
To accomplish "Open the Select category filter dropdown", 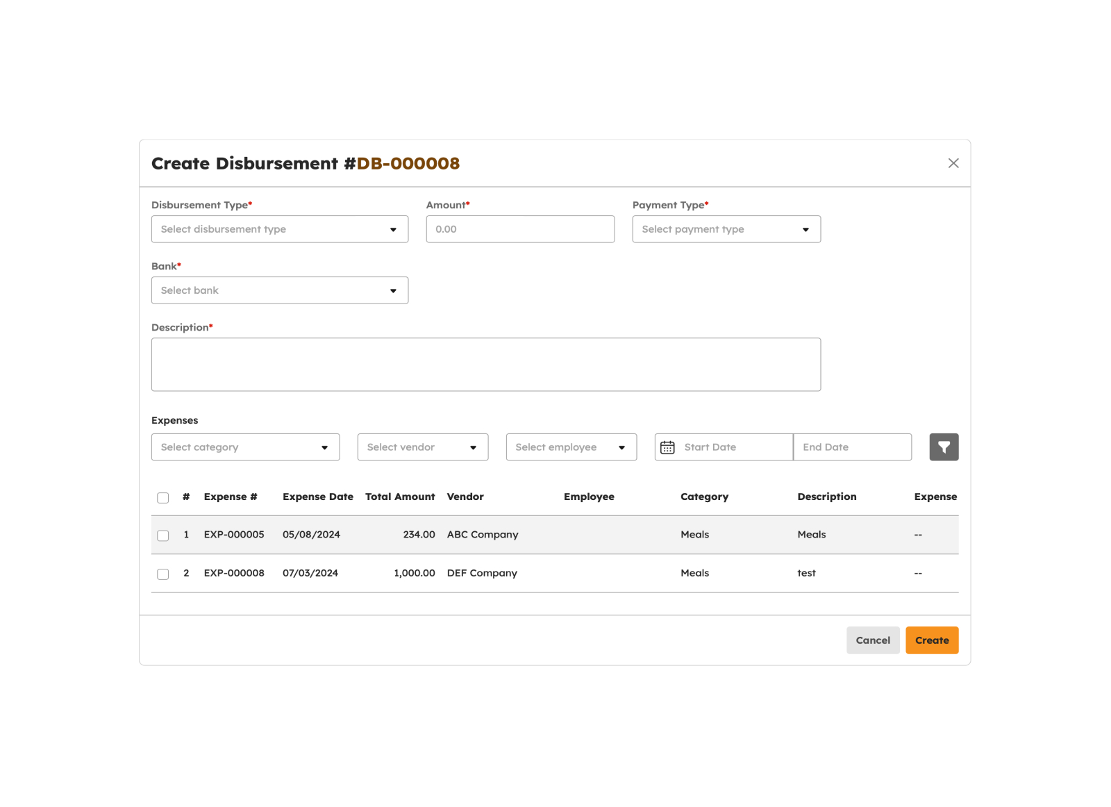I will (x=246, y=447).
